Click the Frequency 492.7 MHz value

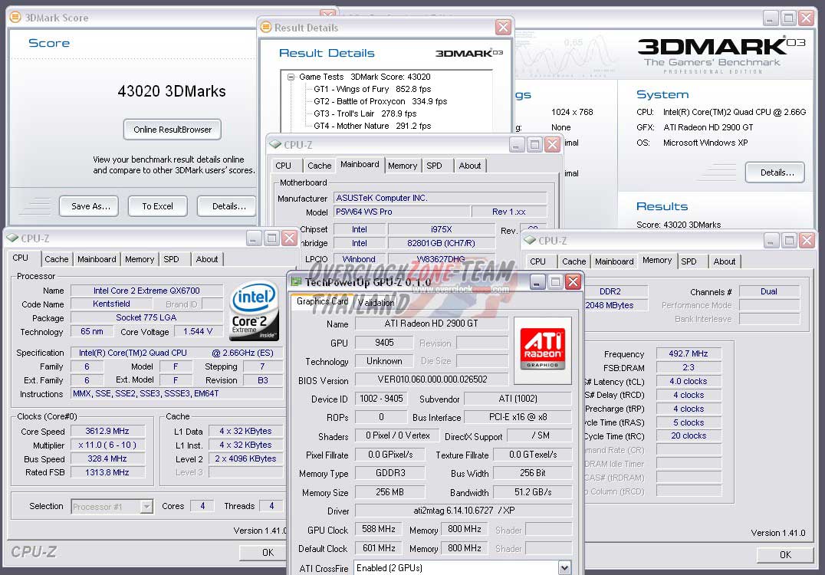point(689,353)
